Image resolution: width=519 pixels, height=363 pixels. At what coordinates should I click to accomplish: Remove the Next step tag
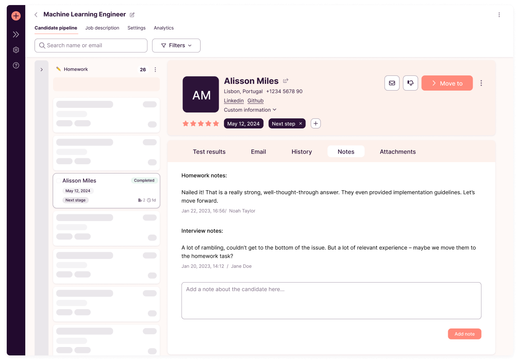click(300, 123)
